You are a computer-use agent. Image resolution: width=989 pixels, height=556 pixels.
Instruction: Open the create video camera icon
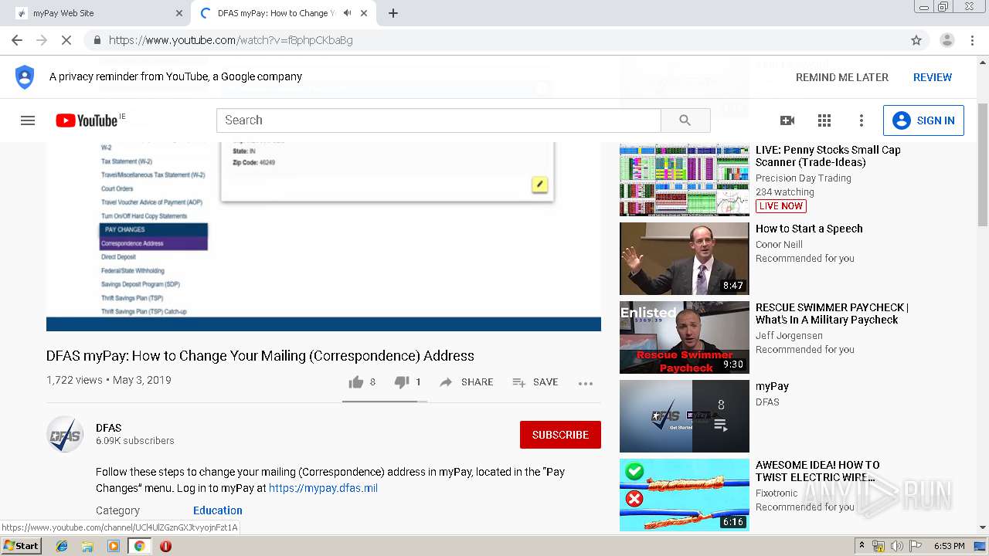pos(787,120)
